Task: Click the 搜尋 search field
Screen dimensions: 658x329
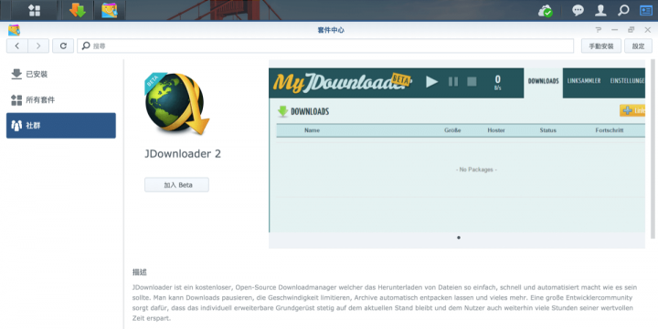Action: coord(325,46)
